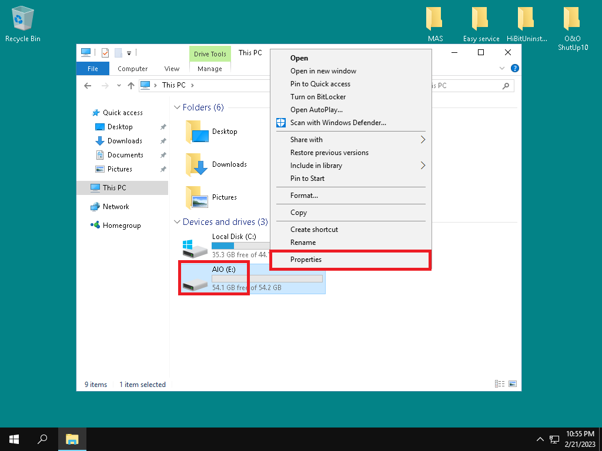Viewport: 602px width, 451px height.
Task: Click the blue Help question mark icon
Action: (x=515, y=69)
